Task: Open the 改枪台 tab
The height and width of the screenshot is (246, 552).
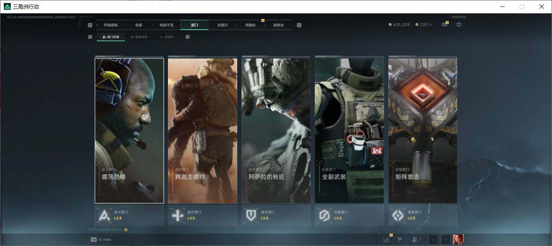Action: tap(279, 25)
